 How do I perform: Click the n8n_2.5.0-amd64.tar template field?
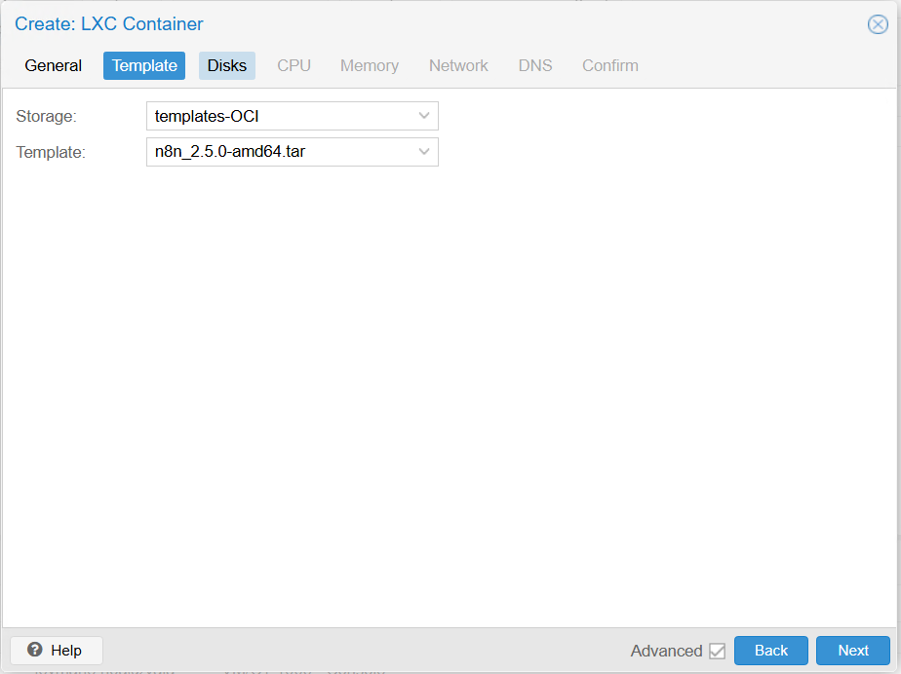(x=280, y=152)
